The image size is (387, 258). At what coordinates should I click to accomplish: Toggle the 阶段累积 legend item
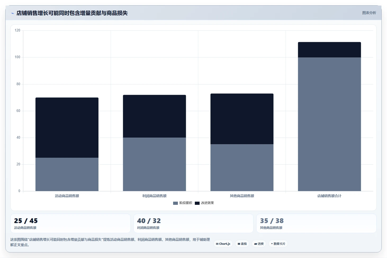(183, 203)
